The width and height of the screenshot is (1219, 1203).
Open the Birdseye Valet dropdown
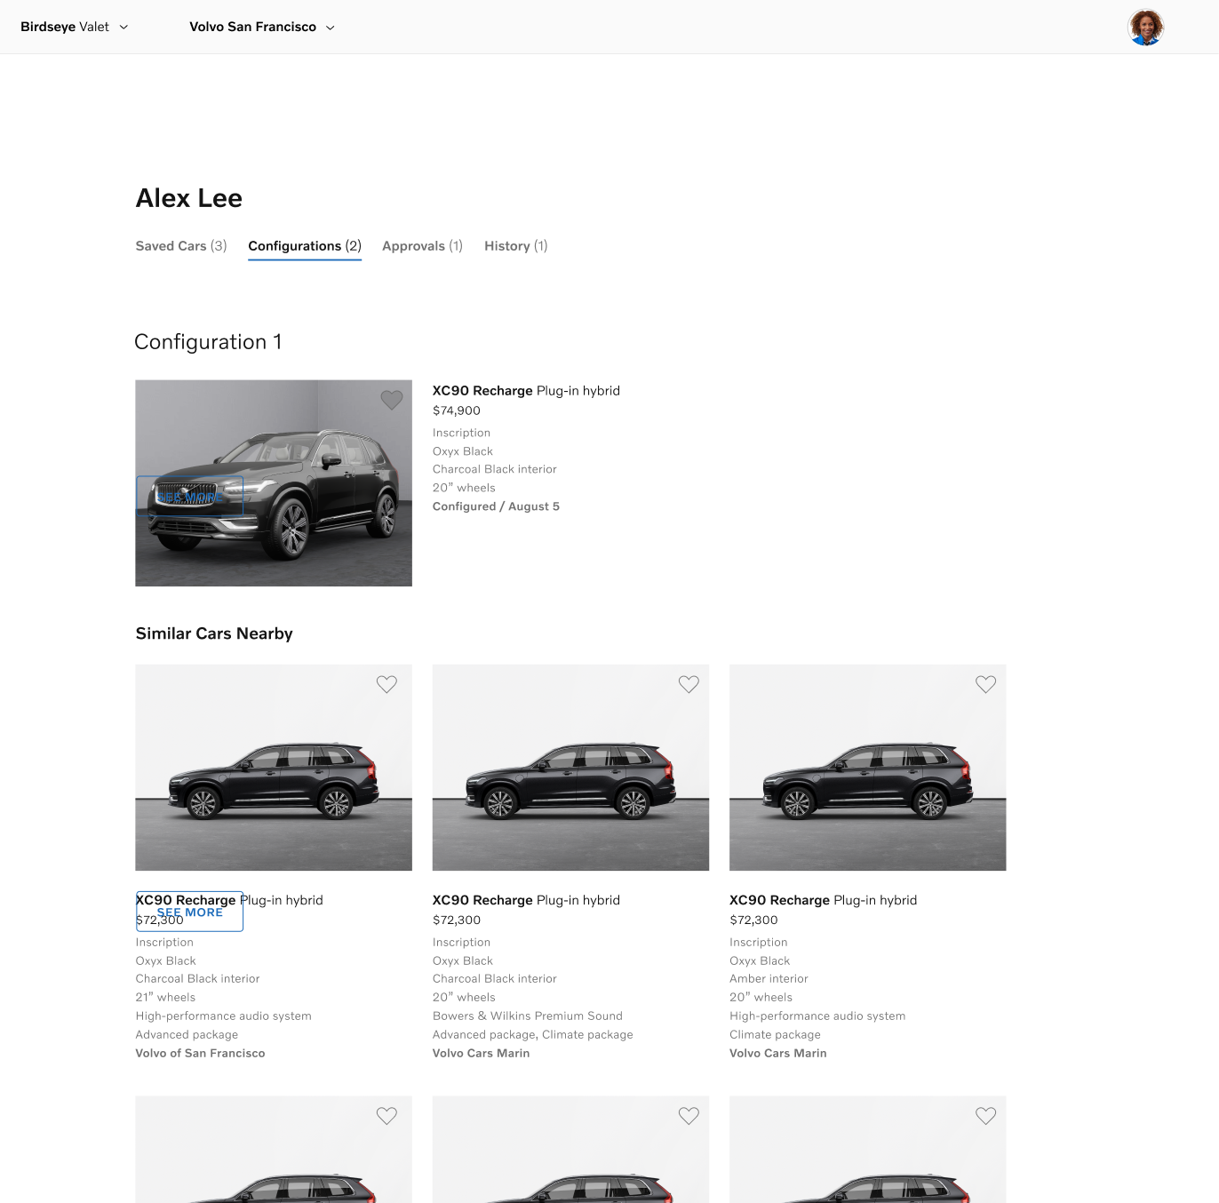pos(75,27)
